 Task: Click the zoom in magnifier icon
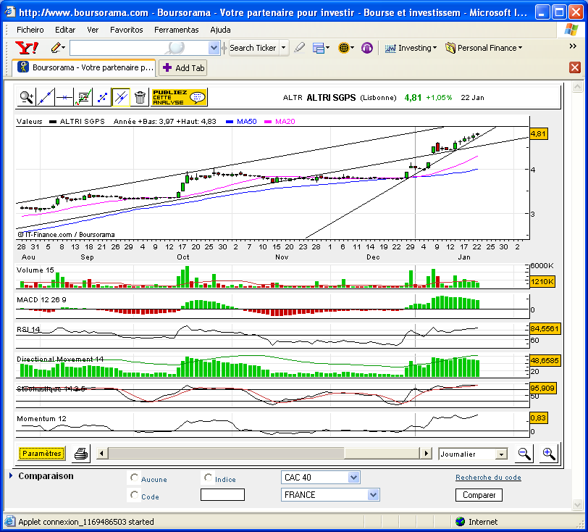coord(549,454)
